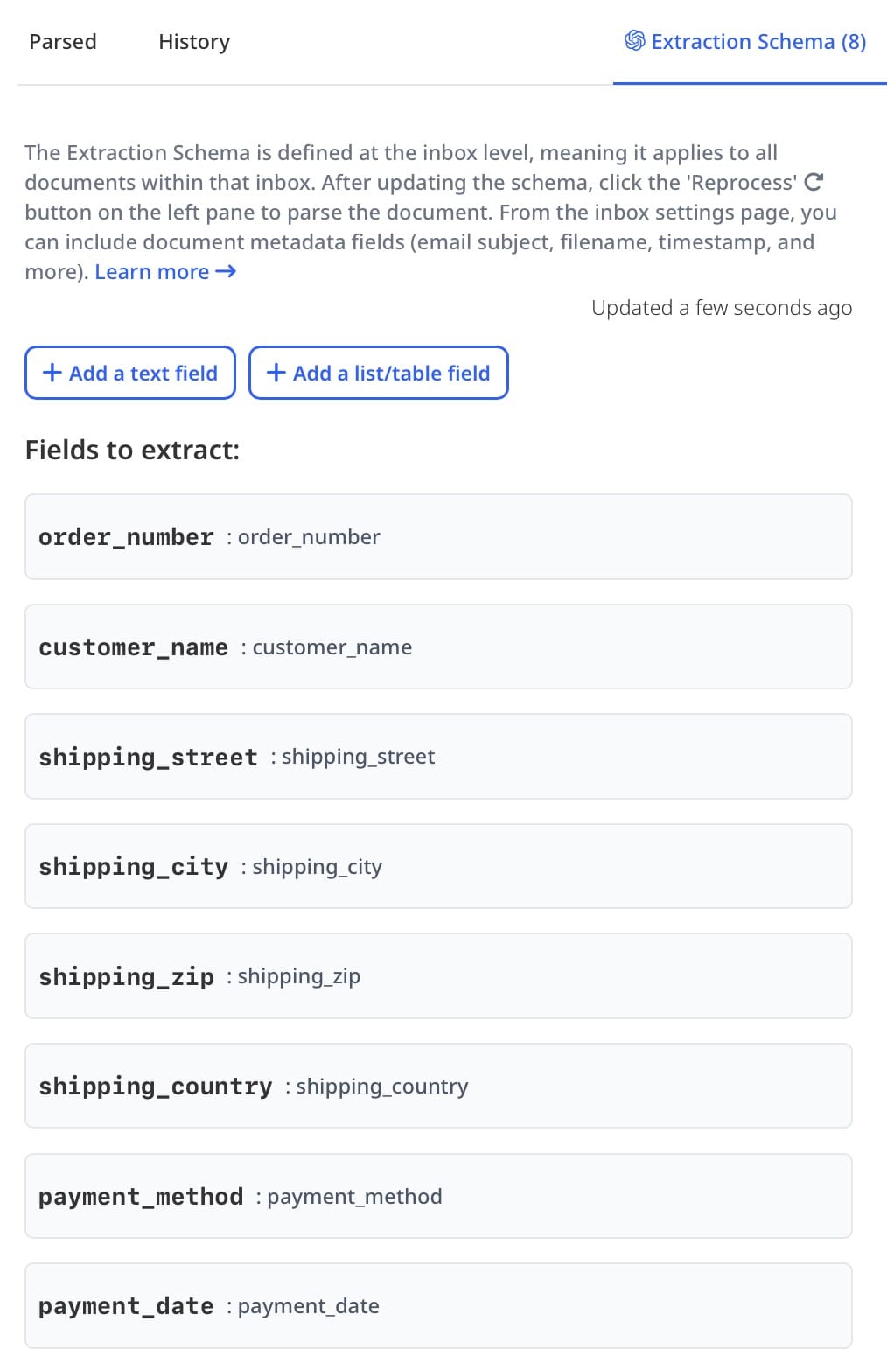Click the plus icon for adding a list/table field

point(276,373)
